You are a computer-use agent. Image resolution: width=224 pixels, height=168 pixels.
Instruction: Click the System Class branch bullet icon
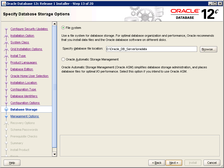pos(6,43)
